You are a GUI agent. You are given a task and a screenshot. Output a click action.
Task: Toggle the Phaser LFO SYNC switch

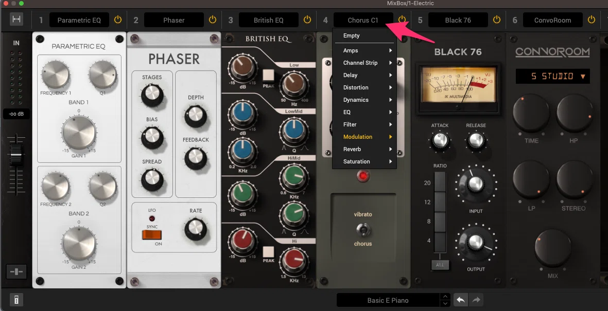(x=151, y=235)
